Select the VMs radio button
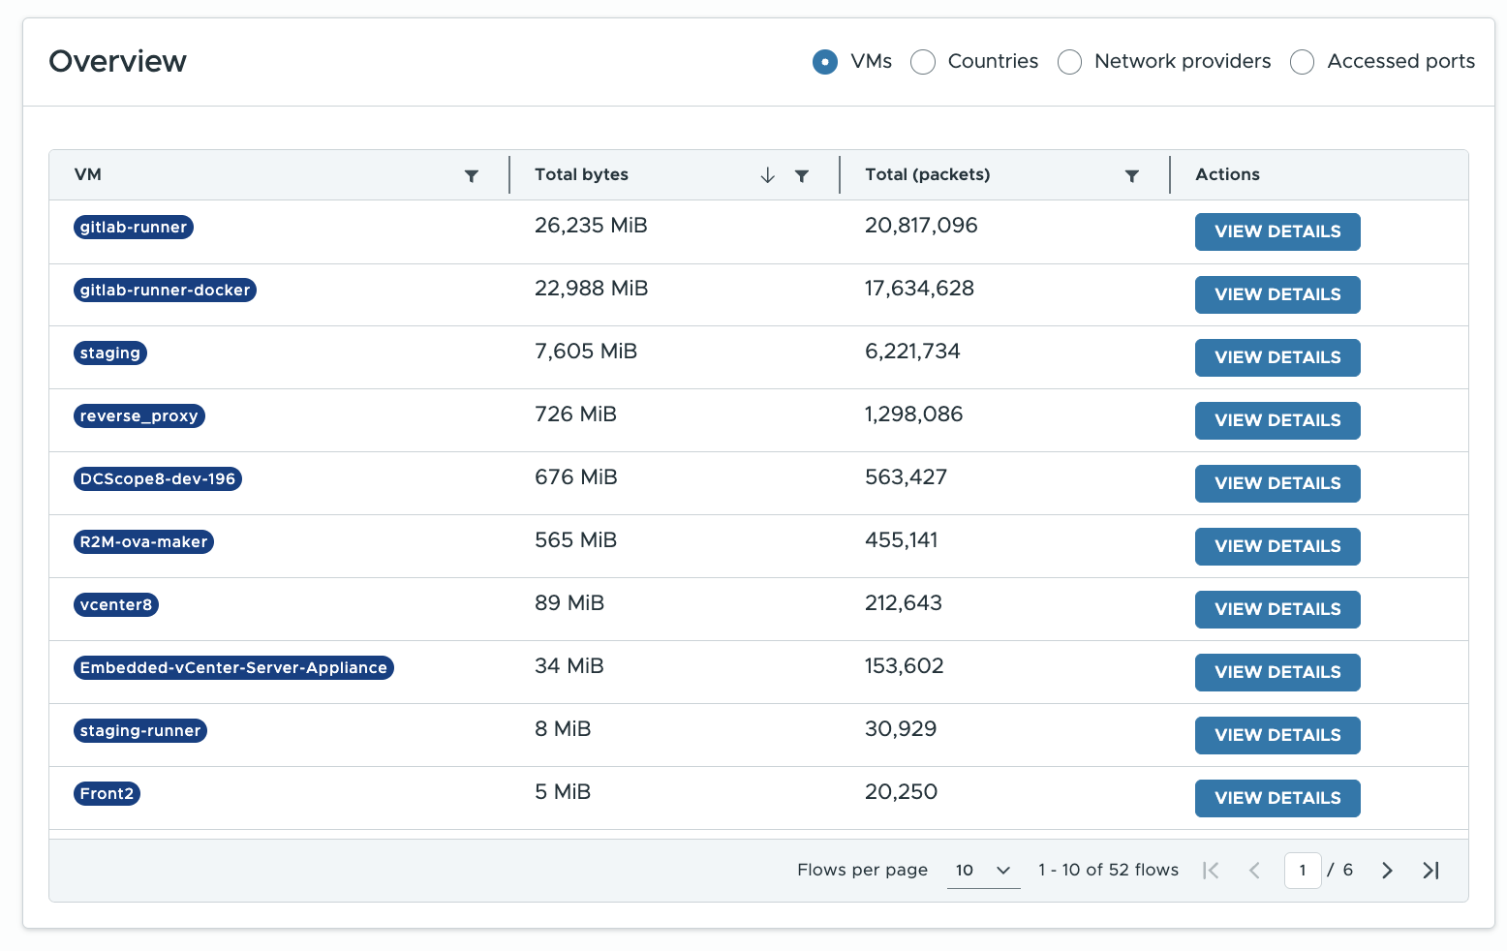The image size is (1507, 951). coord(825,62)
